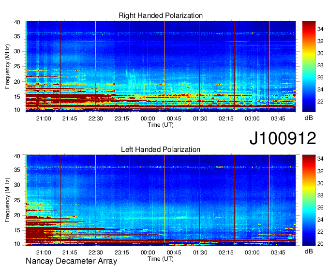Click the 23:15 time tick of Left Handed plot
This screenshot has width=329, height=267.
pos(122,252)
